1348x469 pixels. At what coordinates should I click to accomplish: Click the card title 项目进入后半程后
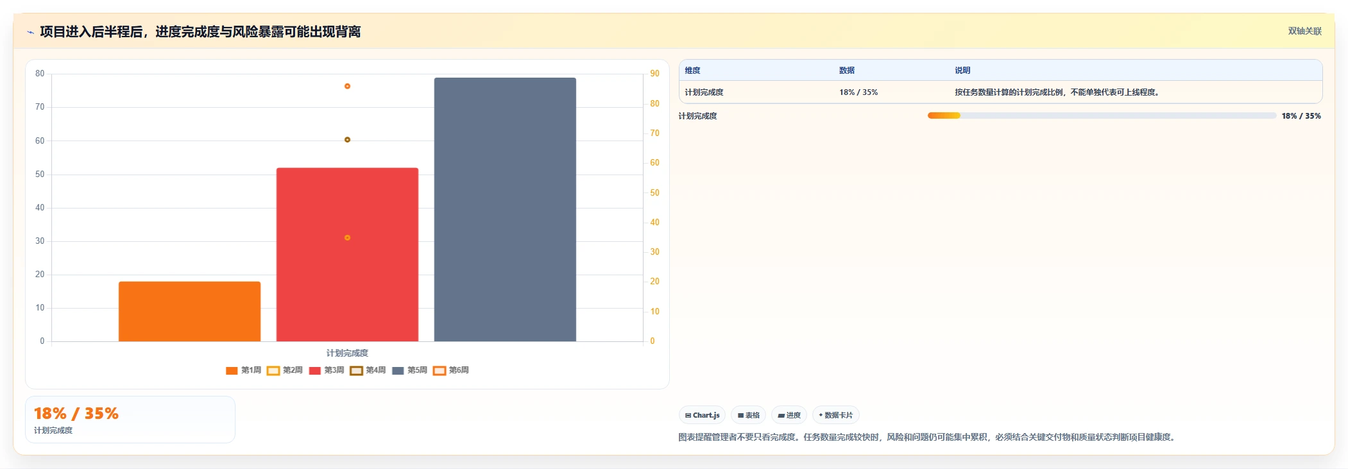pos(200,31)
